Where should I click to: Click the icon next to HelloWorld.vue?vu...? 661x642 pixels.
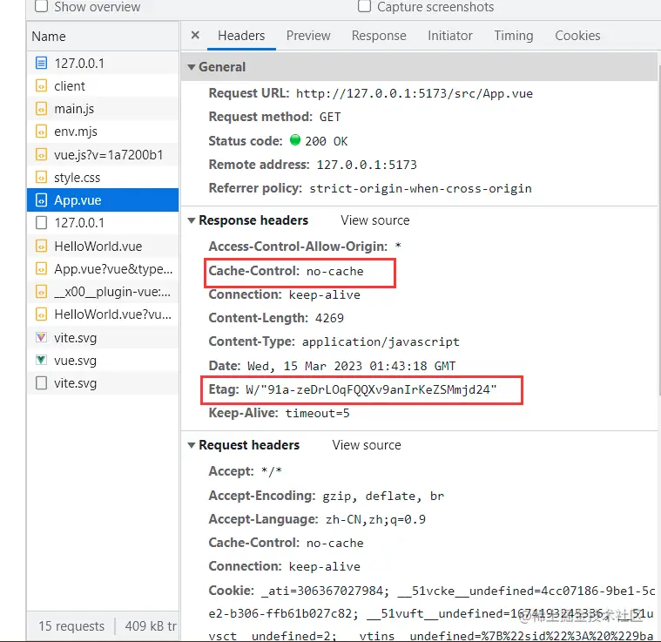point(41,314)
